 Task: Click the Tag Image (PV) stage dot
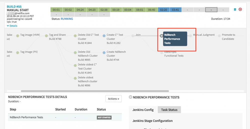pos(17,53)
